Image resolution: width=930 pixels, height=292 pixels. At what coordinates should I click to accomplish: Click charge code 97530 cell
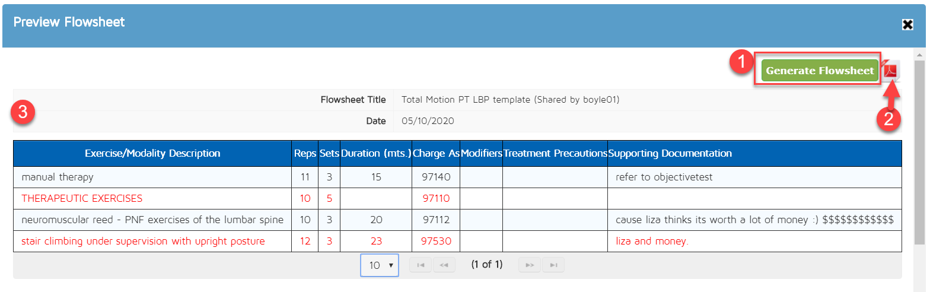436,241
